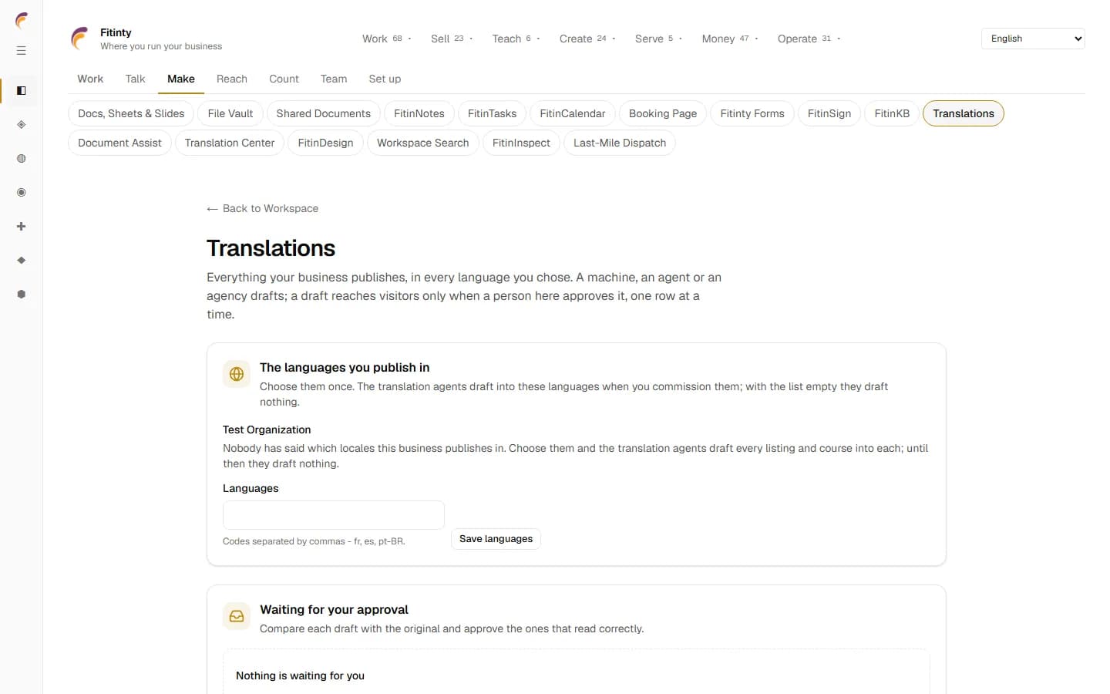Click Save languages button

496,539
